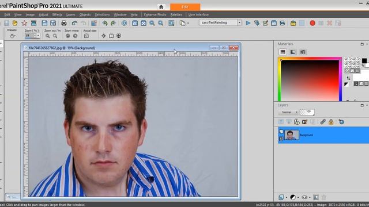Image resolution: width=369 pixels, height=207 pixels.
Task: Open the Help menu
Action: (x=134, y=14)
